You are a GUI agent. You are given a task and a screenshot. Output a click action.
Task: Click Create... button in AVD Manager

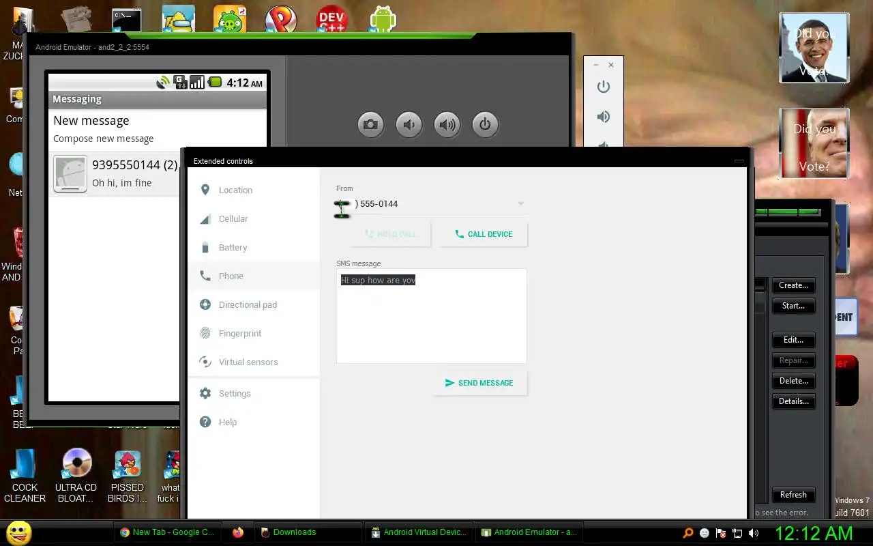(793, 285)
